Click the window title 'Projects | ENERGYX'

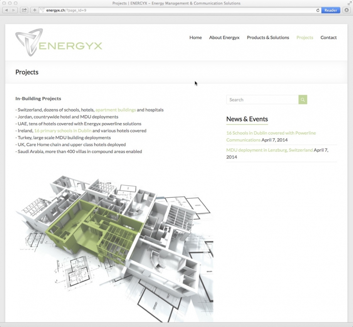(x=176, y=3)
